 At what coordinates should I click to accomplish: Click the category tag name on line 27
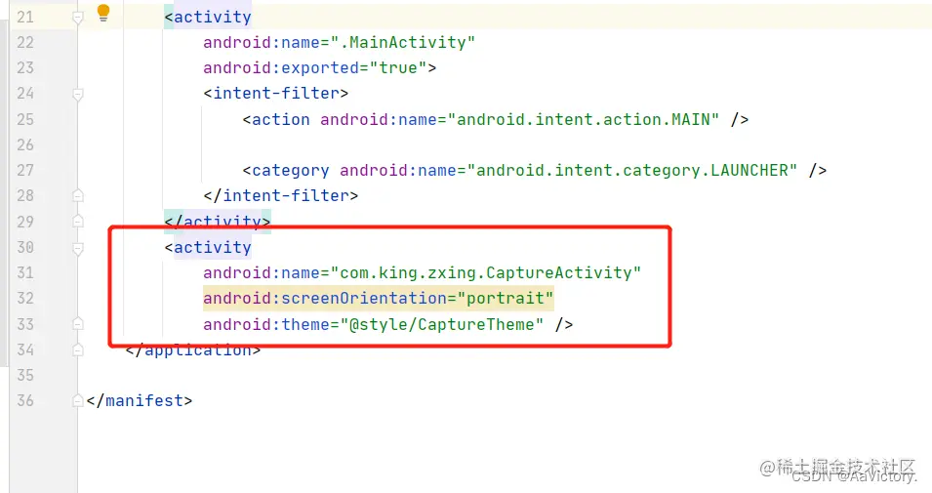(x=291, y=171)
